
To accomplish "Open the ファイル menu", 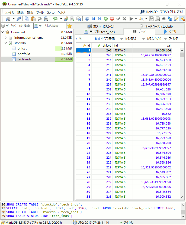I will pyautogui.click(x=10, y=12).
